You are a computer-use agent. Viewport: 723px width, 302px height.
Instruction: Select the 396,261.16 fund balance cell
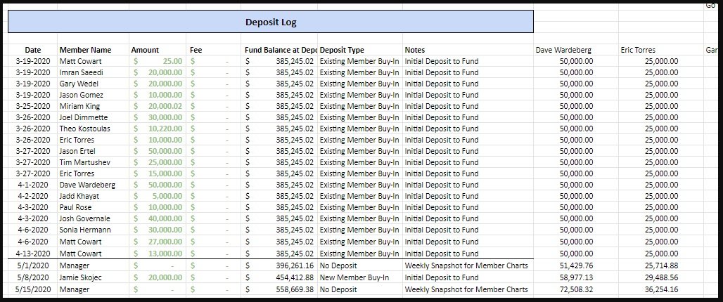279,265
